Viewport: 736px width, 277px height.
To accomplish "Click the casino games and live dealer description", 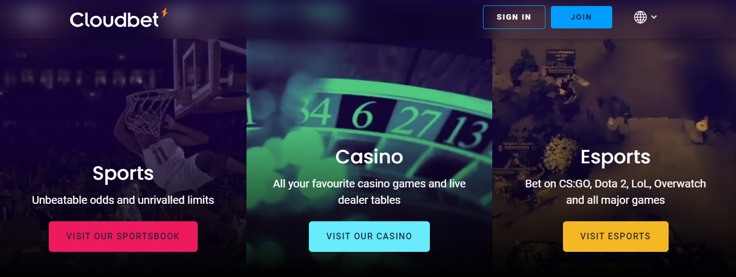I will click(x=369, y=192).
